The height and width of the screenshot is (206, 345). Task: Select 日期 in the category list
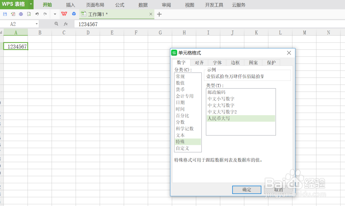(x=188, y=102)
